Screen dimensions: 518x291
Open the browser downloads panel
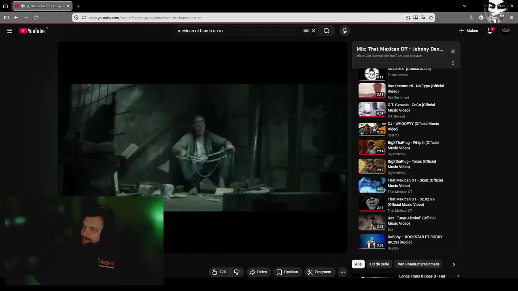pos(471,18)
